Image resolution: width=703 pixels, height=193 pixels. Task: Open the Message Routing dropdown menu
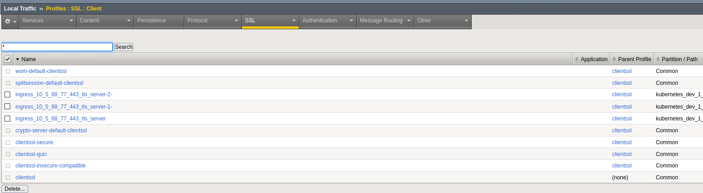click(385, 21)
